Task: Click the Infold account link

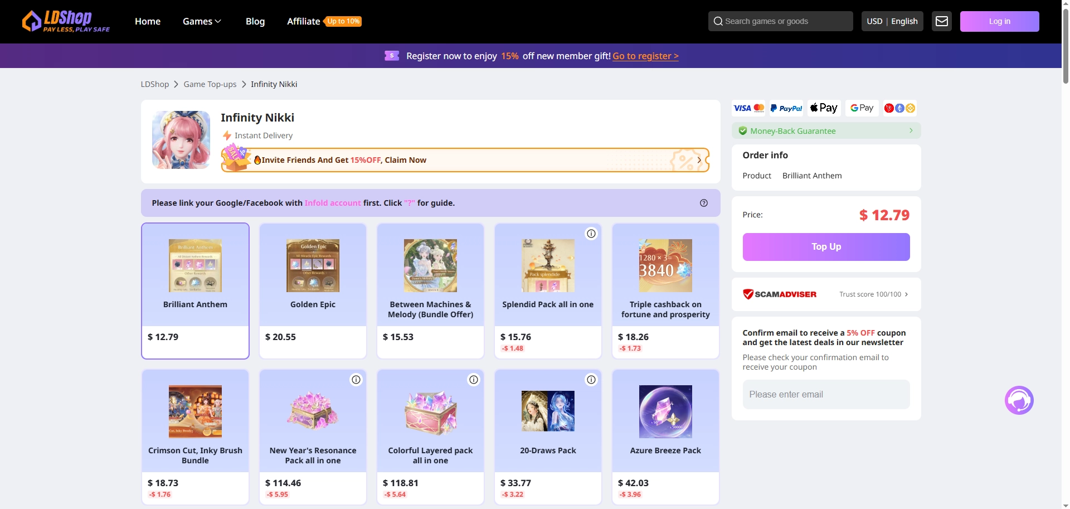Action: pyautogui.click(x=333, y=203)
